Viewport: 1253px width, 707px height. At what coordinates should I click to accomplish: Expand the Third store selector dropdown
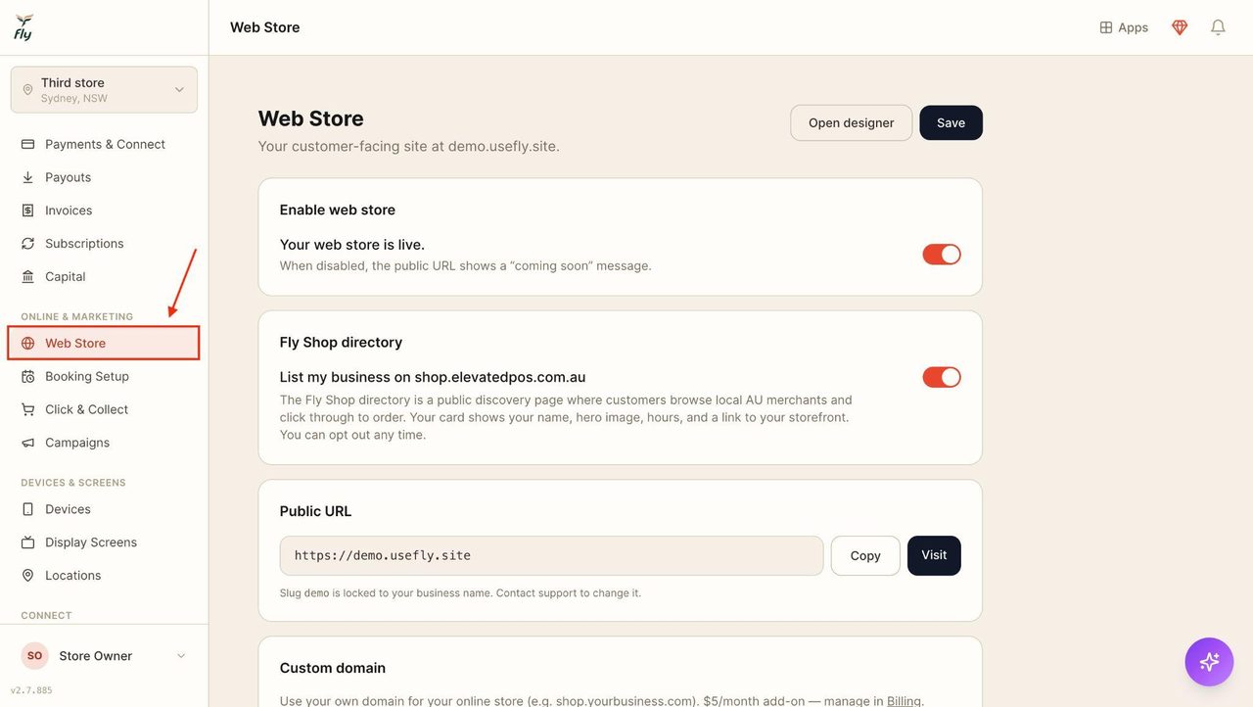tap(104, 90)
